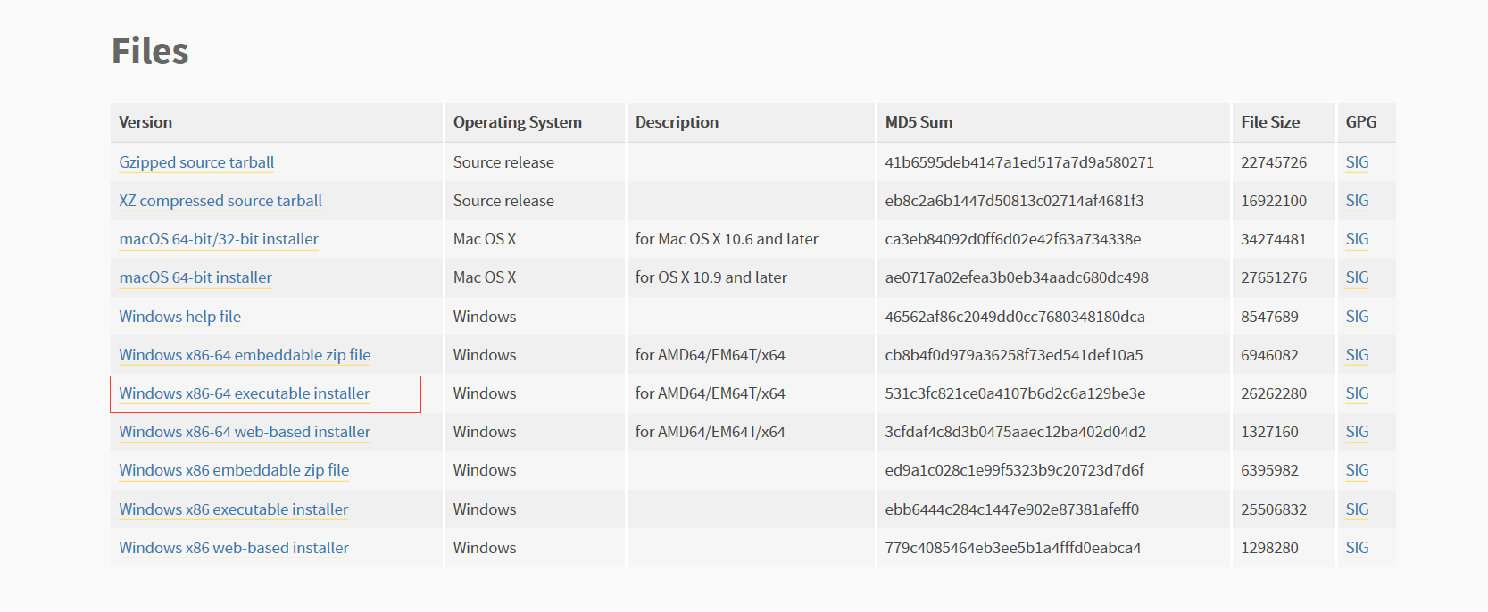Open the Windows help file link
The width and height of the screenshot is (1488, 612).
(180, 317)
